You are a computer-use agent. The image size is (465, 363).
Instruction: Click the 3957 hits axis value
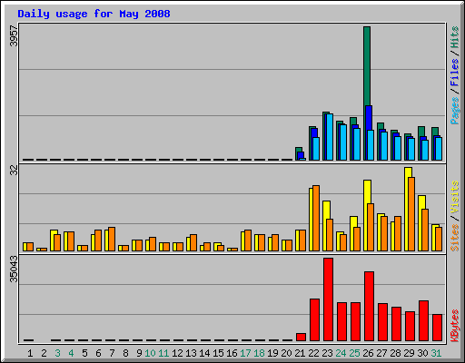pos(14,36)
